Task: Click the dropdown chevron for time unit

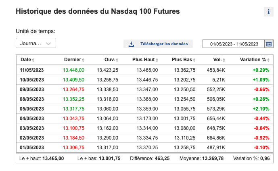Action: pyautogui.click(x=48, y=44)
